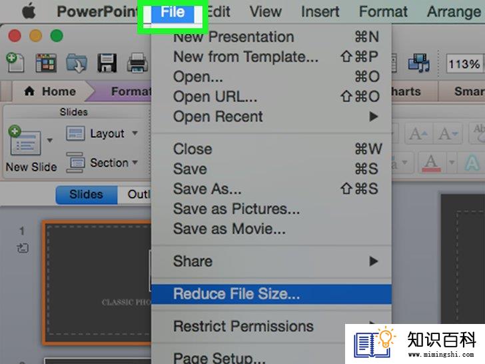Click the New Presentation toolbar icon
Image resolution: width=485 pixels, height=364 pixels.
click(15, 62)
